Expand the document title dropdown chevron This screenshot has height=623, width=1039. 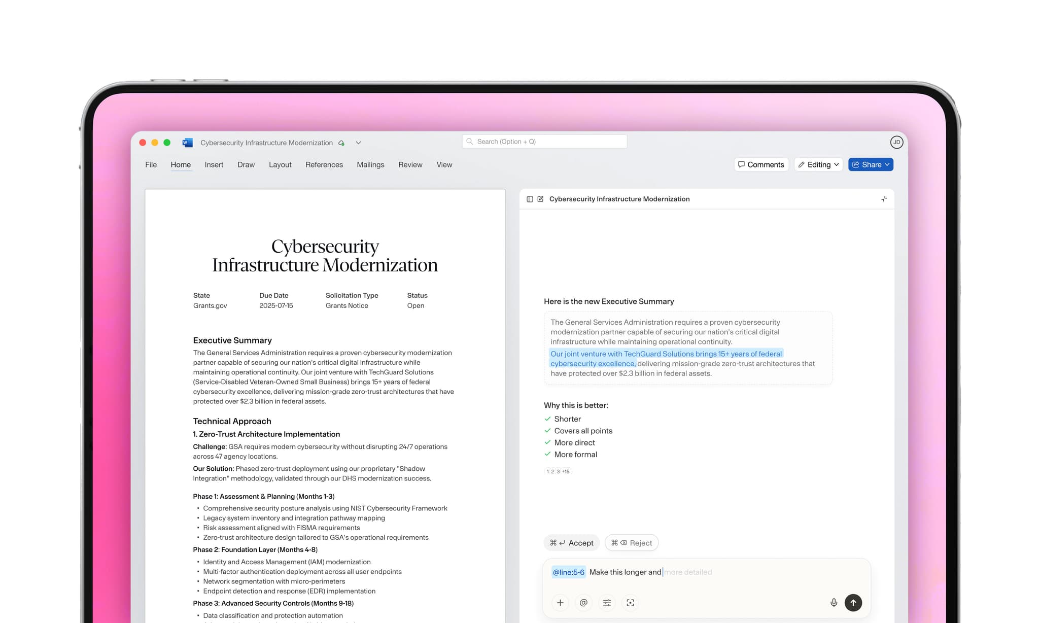coord(358,143)
